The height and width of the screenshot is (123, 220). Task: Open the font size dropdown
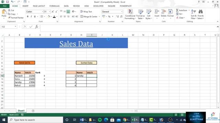[x=49, y=12]
